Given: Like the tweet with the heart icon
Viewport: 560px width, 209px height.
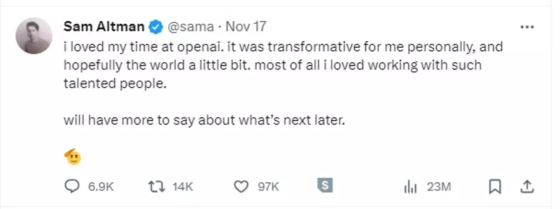Looking at the screenshot, I should pyautogui.click(x=241, y=187).
